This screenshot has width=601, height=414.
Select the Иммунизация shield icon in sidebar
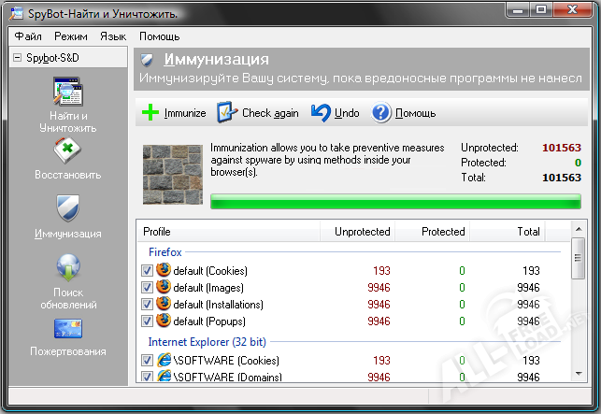[x=68, y=207]
